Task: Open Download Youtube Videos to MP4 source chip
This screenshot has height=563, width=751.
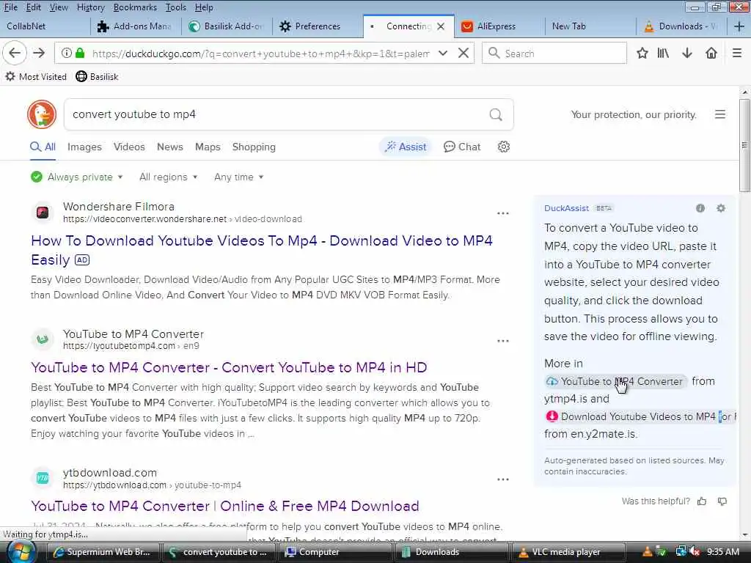Action: (x=640, y=416)
